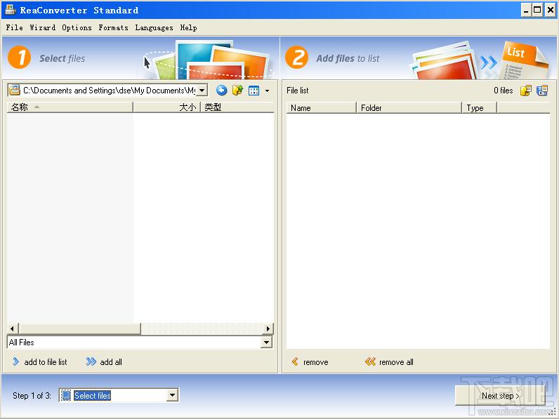Image resolution: width=559 pixels, height=419 pixels.
Task: Sort by 名称 column header
Action: (x=70, y=107)
